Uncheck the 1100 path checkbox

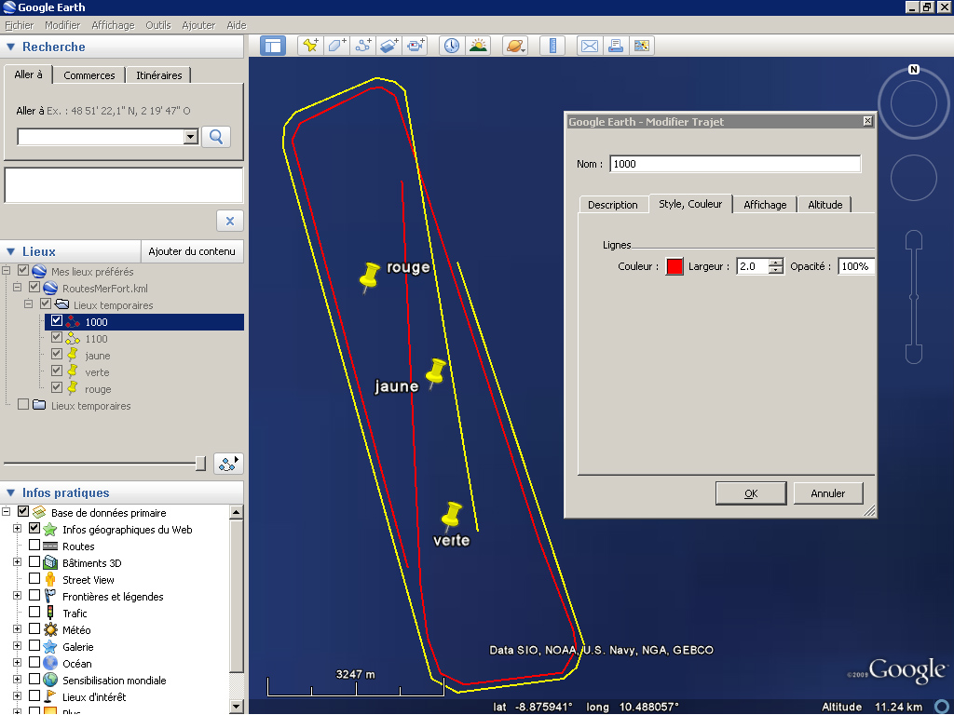click(x=57, y=337)
